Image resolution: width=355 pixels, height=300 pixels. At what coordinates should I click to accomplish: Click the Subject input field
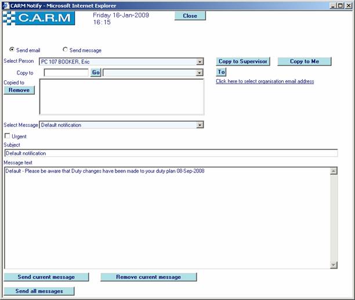coord(171,153)
